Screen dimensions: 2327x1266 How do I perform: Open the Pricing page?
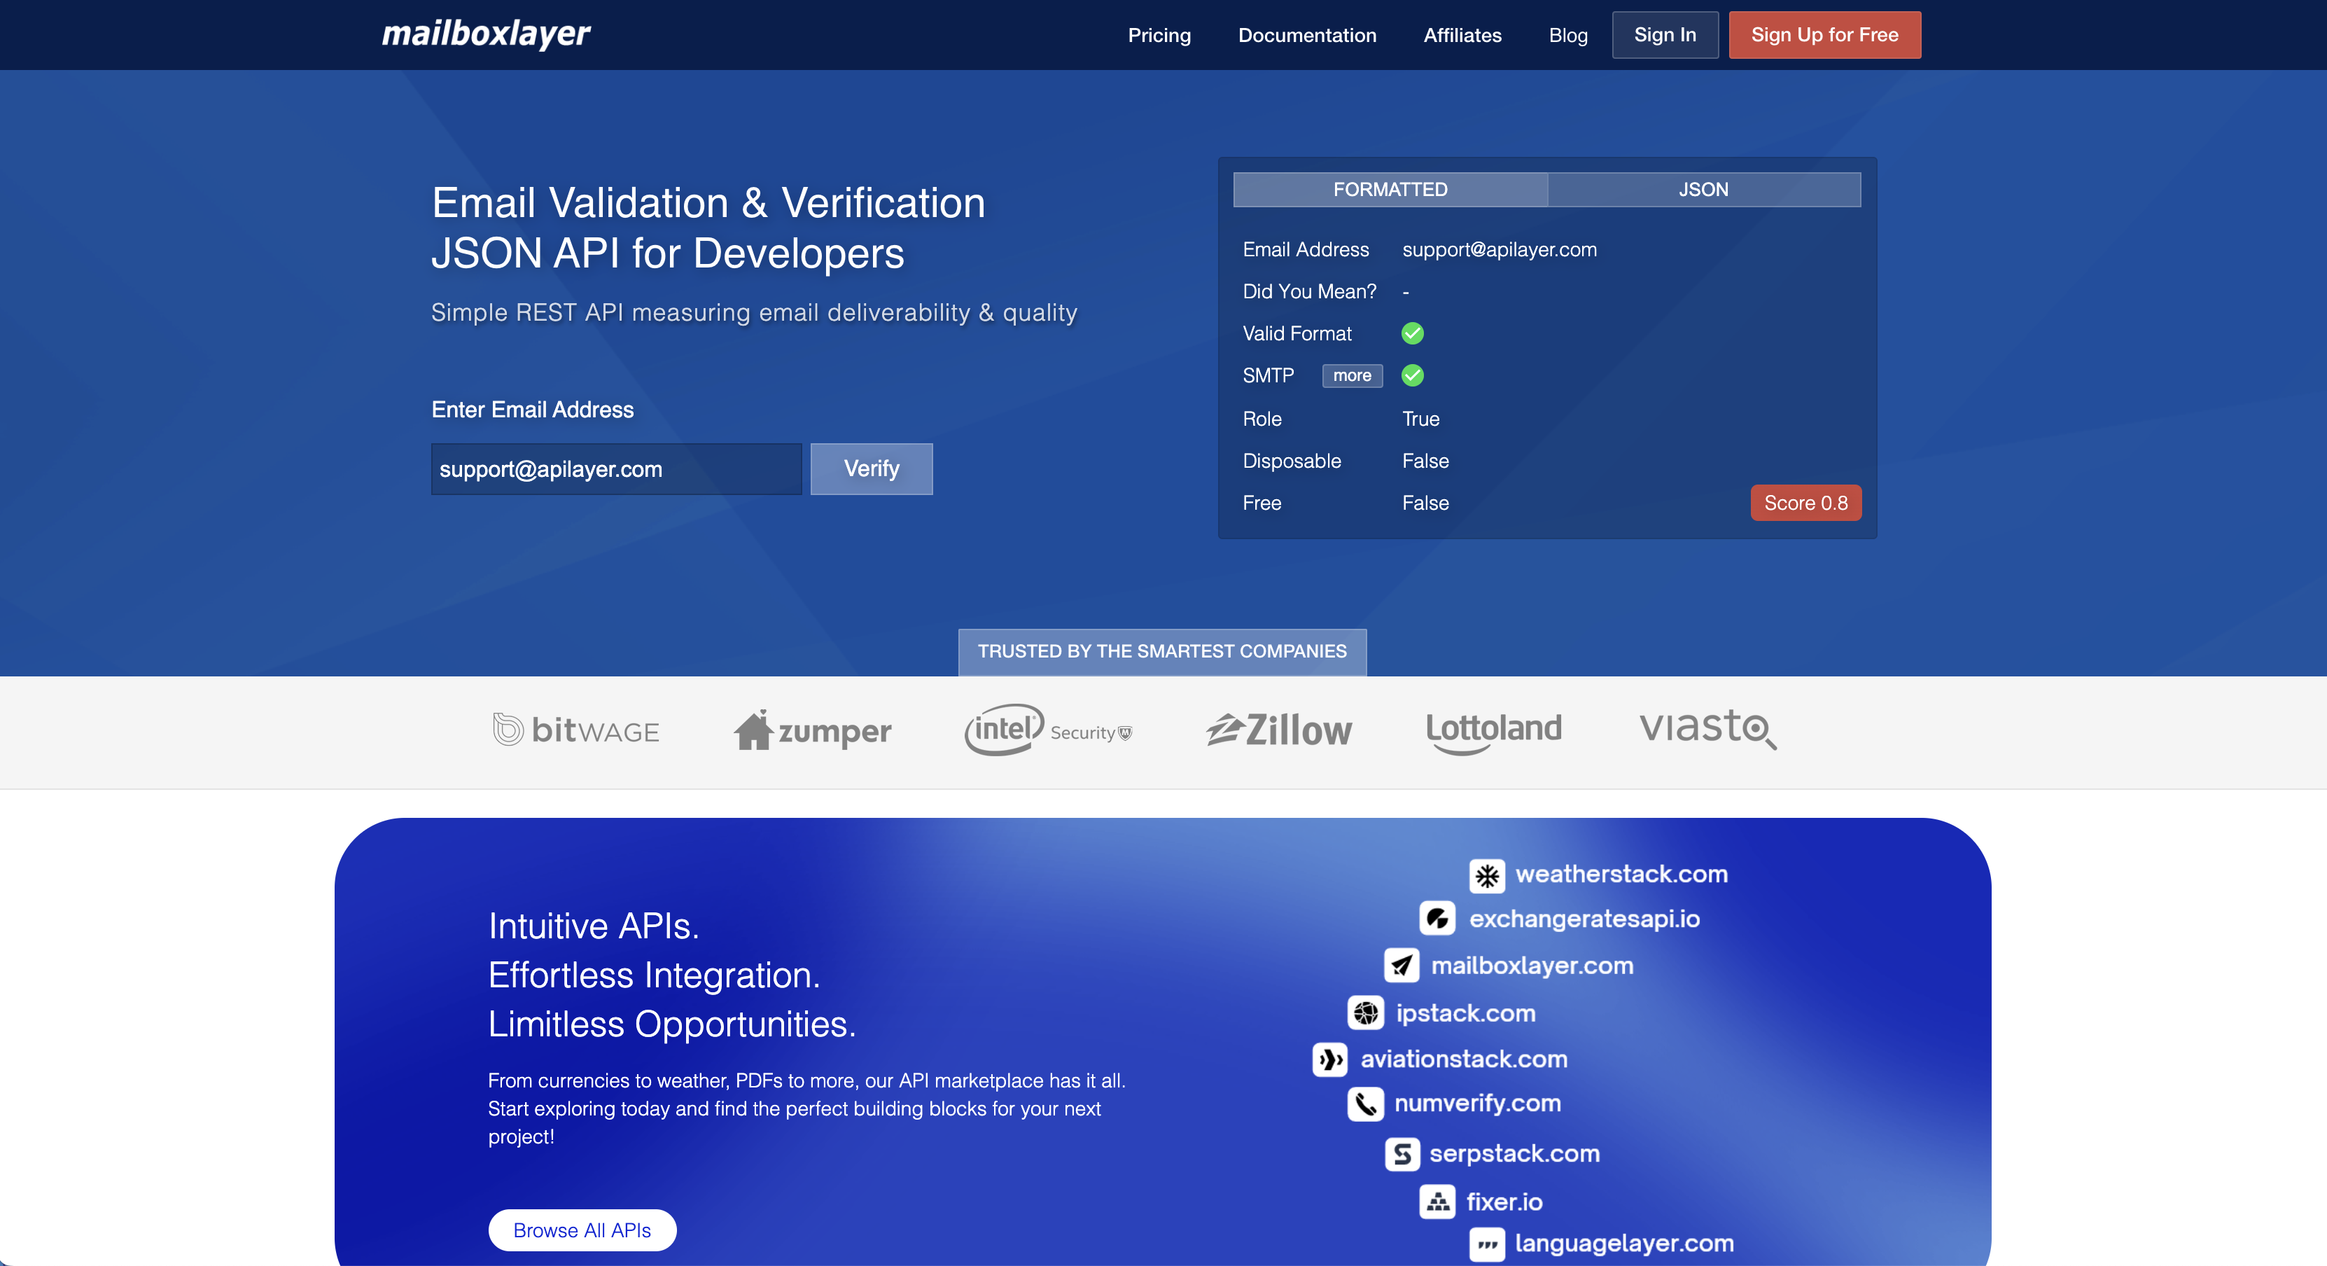pyautogui.click(x=1159, y=35)
